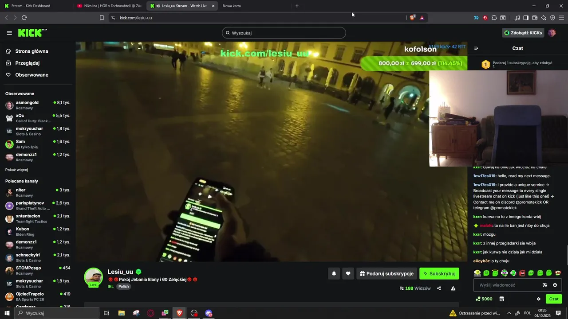Screen dimensions: 568x319
Task: Open a new browser tab
Action: pyautogui.click(x=297, y=6)
